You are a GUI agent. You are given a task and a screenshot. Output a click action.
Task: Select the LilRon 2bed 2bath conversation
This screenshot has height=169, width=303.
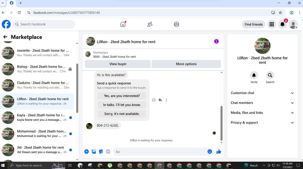point(37,101)
